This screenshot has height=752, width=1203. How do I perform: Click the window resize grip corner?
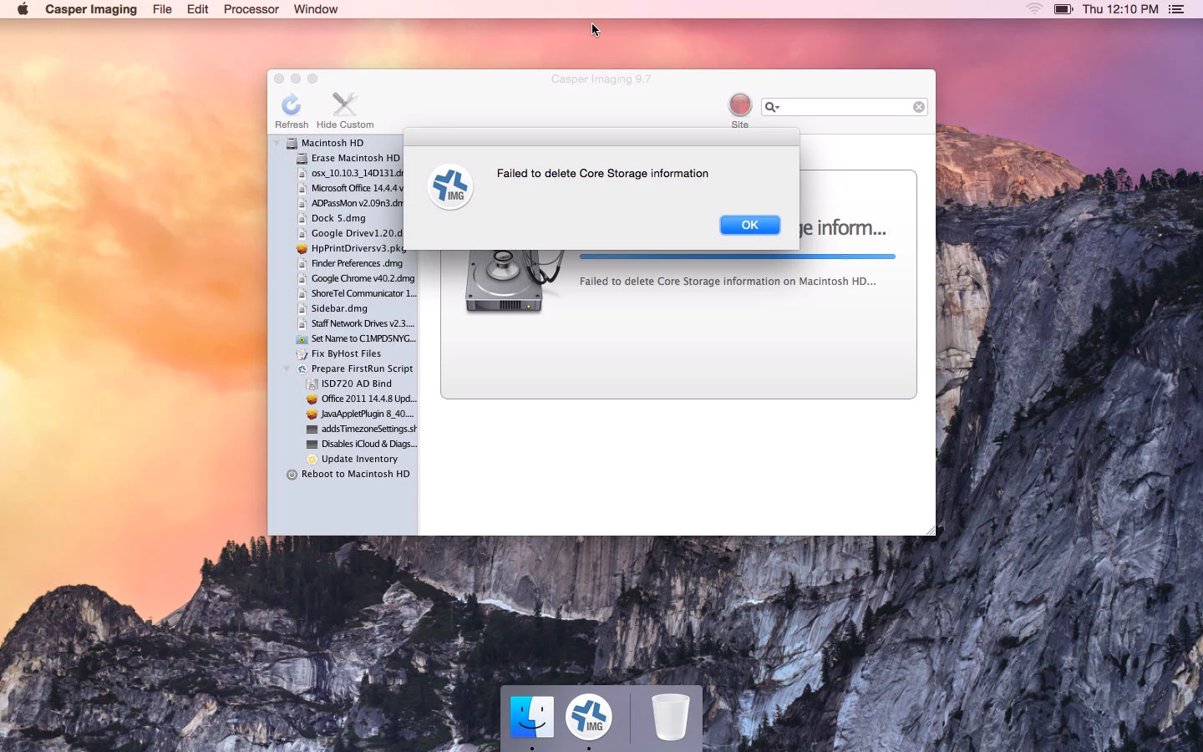click(x=930, y=530)
